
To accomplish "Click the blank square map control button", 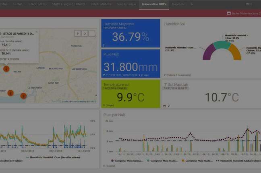I will [x=91, y=33].
